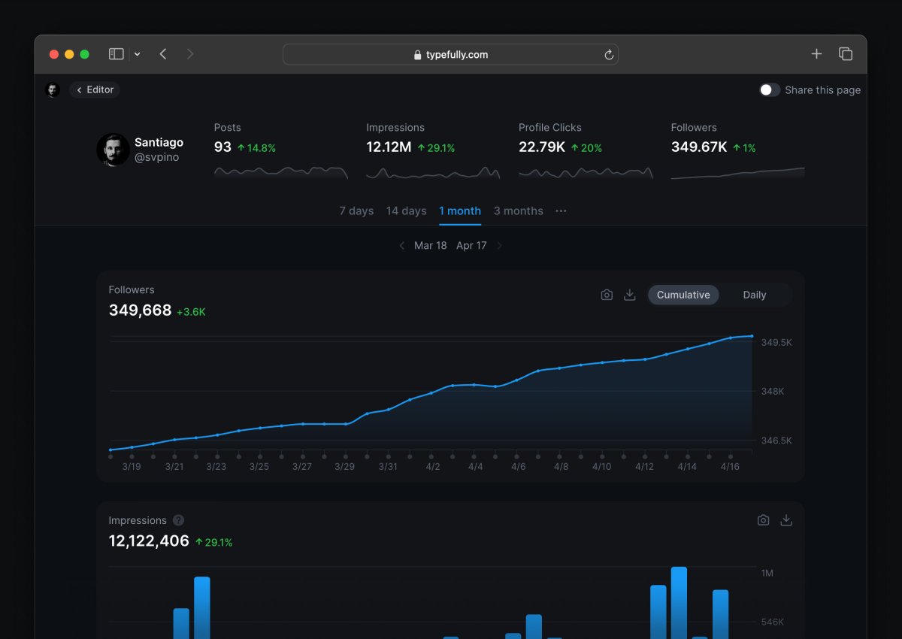Toggle the Share this page switch
This screenshot has width=902, height=639.
tap(770, 89)
